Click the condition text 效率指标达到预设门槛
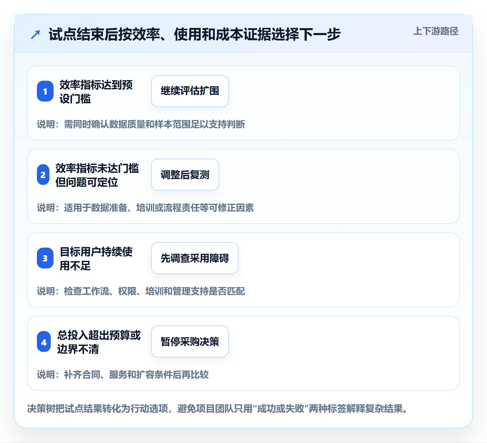 96,91
